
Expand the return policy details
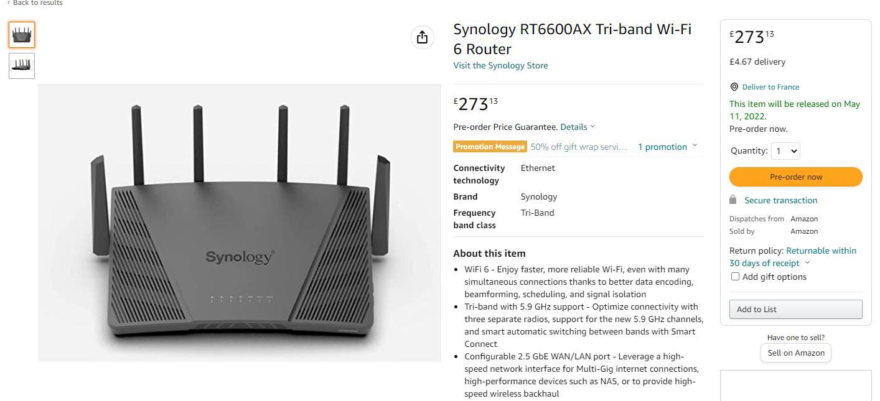coord(808,263)
